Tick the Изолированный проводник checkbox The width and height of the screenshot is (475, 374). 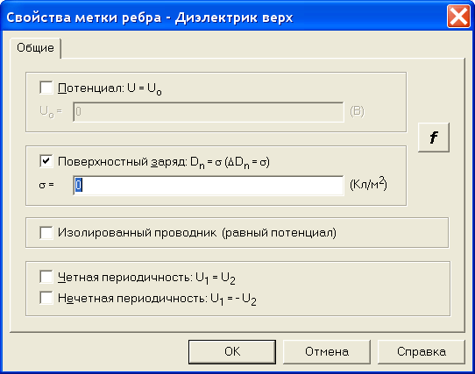click(46, 233)
